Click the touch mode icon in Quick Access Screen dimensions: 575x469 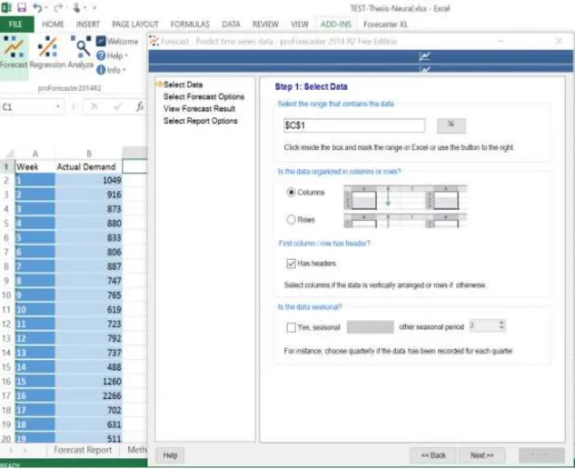coord(76,7)
